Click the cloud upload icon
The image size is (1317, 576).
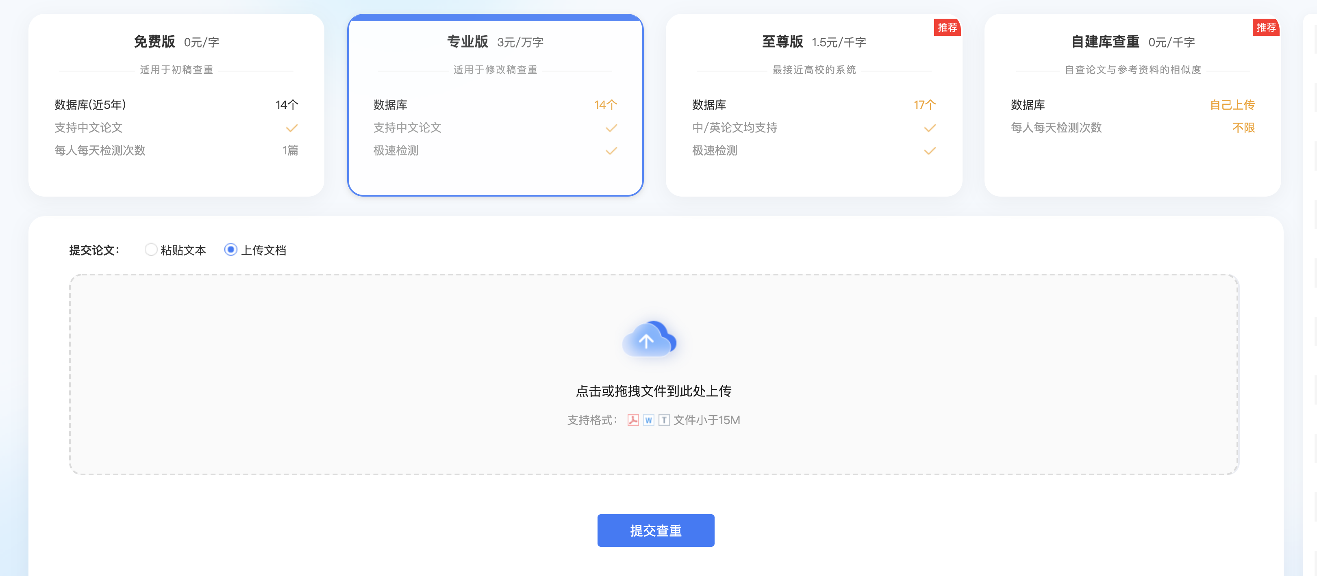(649, 339)
